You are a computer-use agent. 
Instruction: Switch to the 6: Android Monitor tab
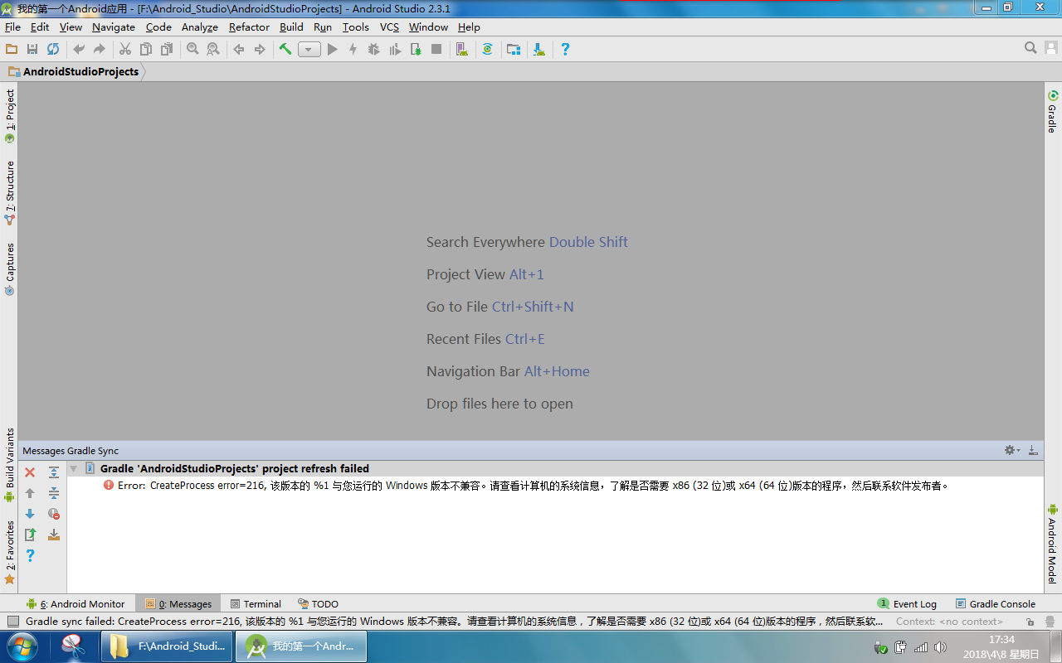[76, 604]
